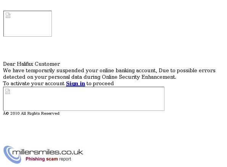Click the 'Phishing' word in red tagline
Image resolution: width=227 pixels, height=167 pixels.
tap(35, 159)
